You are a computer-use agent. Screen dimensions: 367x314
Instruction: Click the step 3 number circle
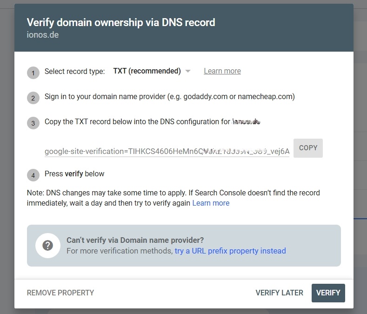(x=33, y=123)
